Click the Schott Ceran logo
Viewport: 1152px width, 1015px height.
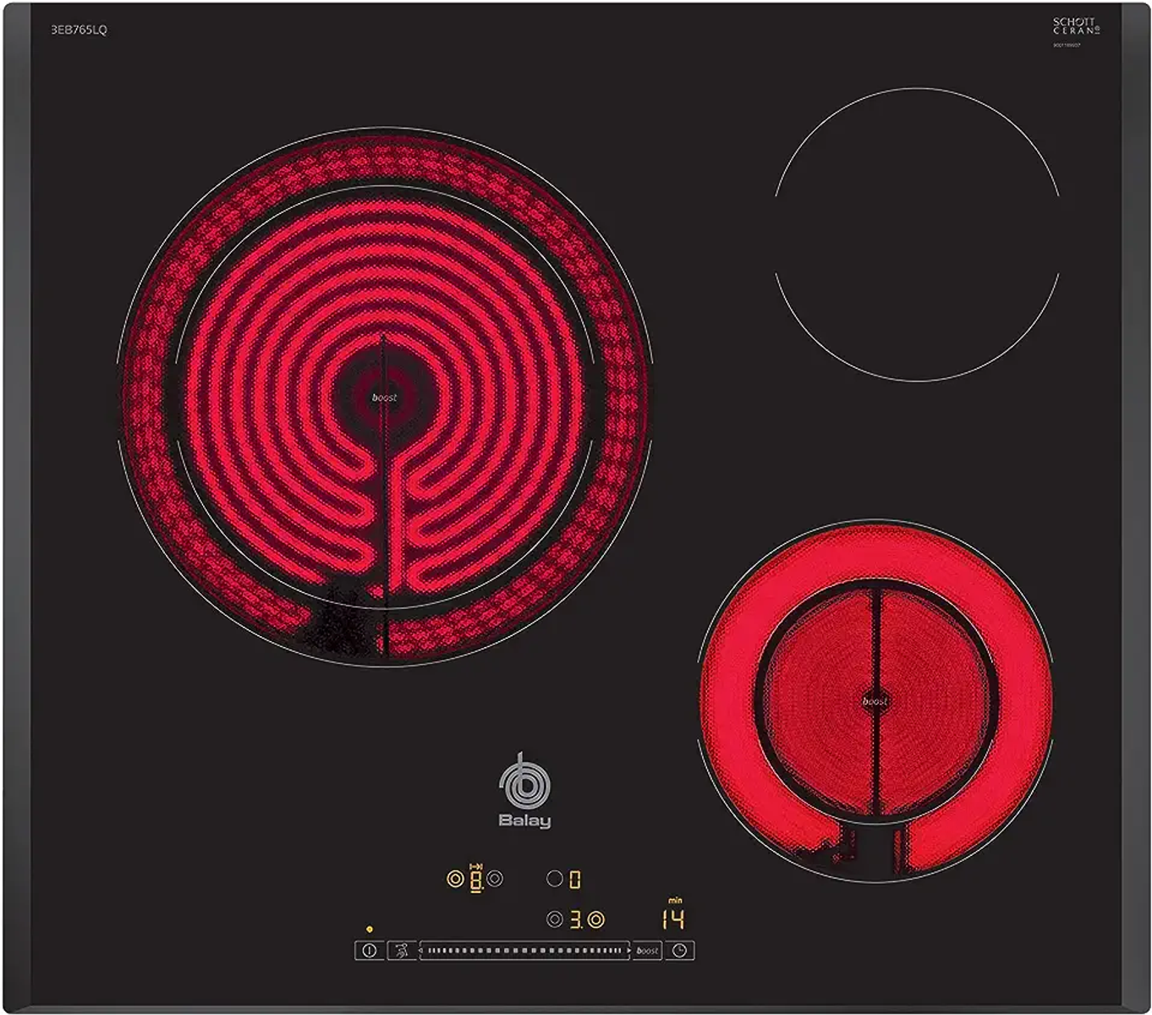1075,26
